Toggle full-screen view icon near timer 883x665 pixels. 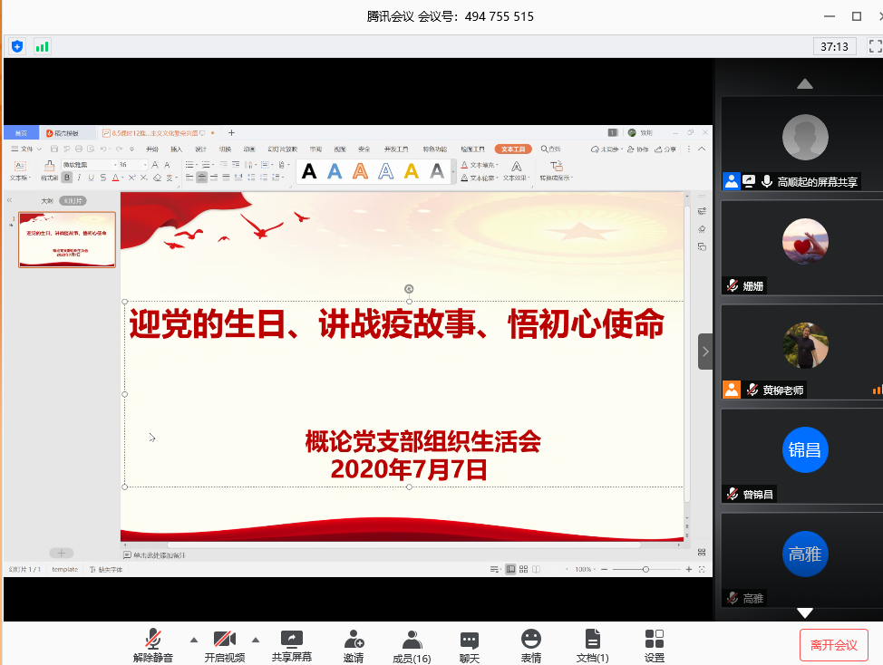coord(874,46)
